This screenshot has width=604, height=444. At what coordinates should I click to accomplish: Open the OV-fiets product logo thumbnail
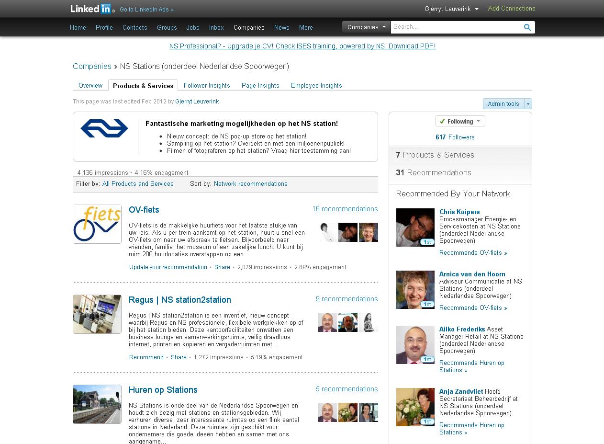pos(97,224)
